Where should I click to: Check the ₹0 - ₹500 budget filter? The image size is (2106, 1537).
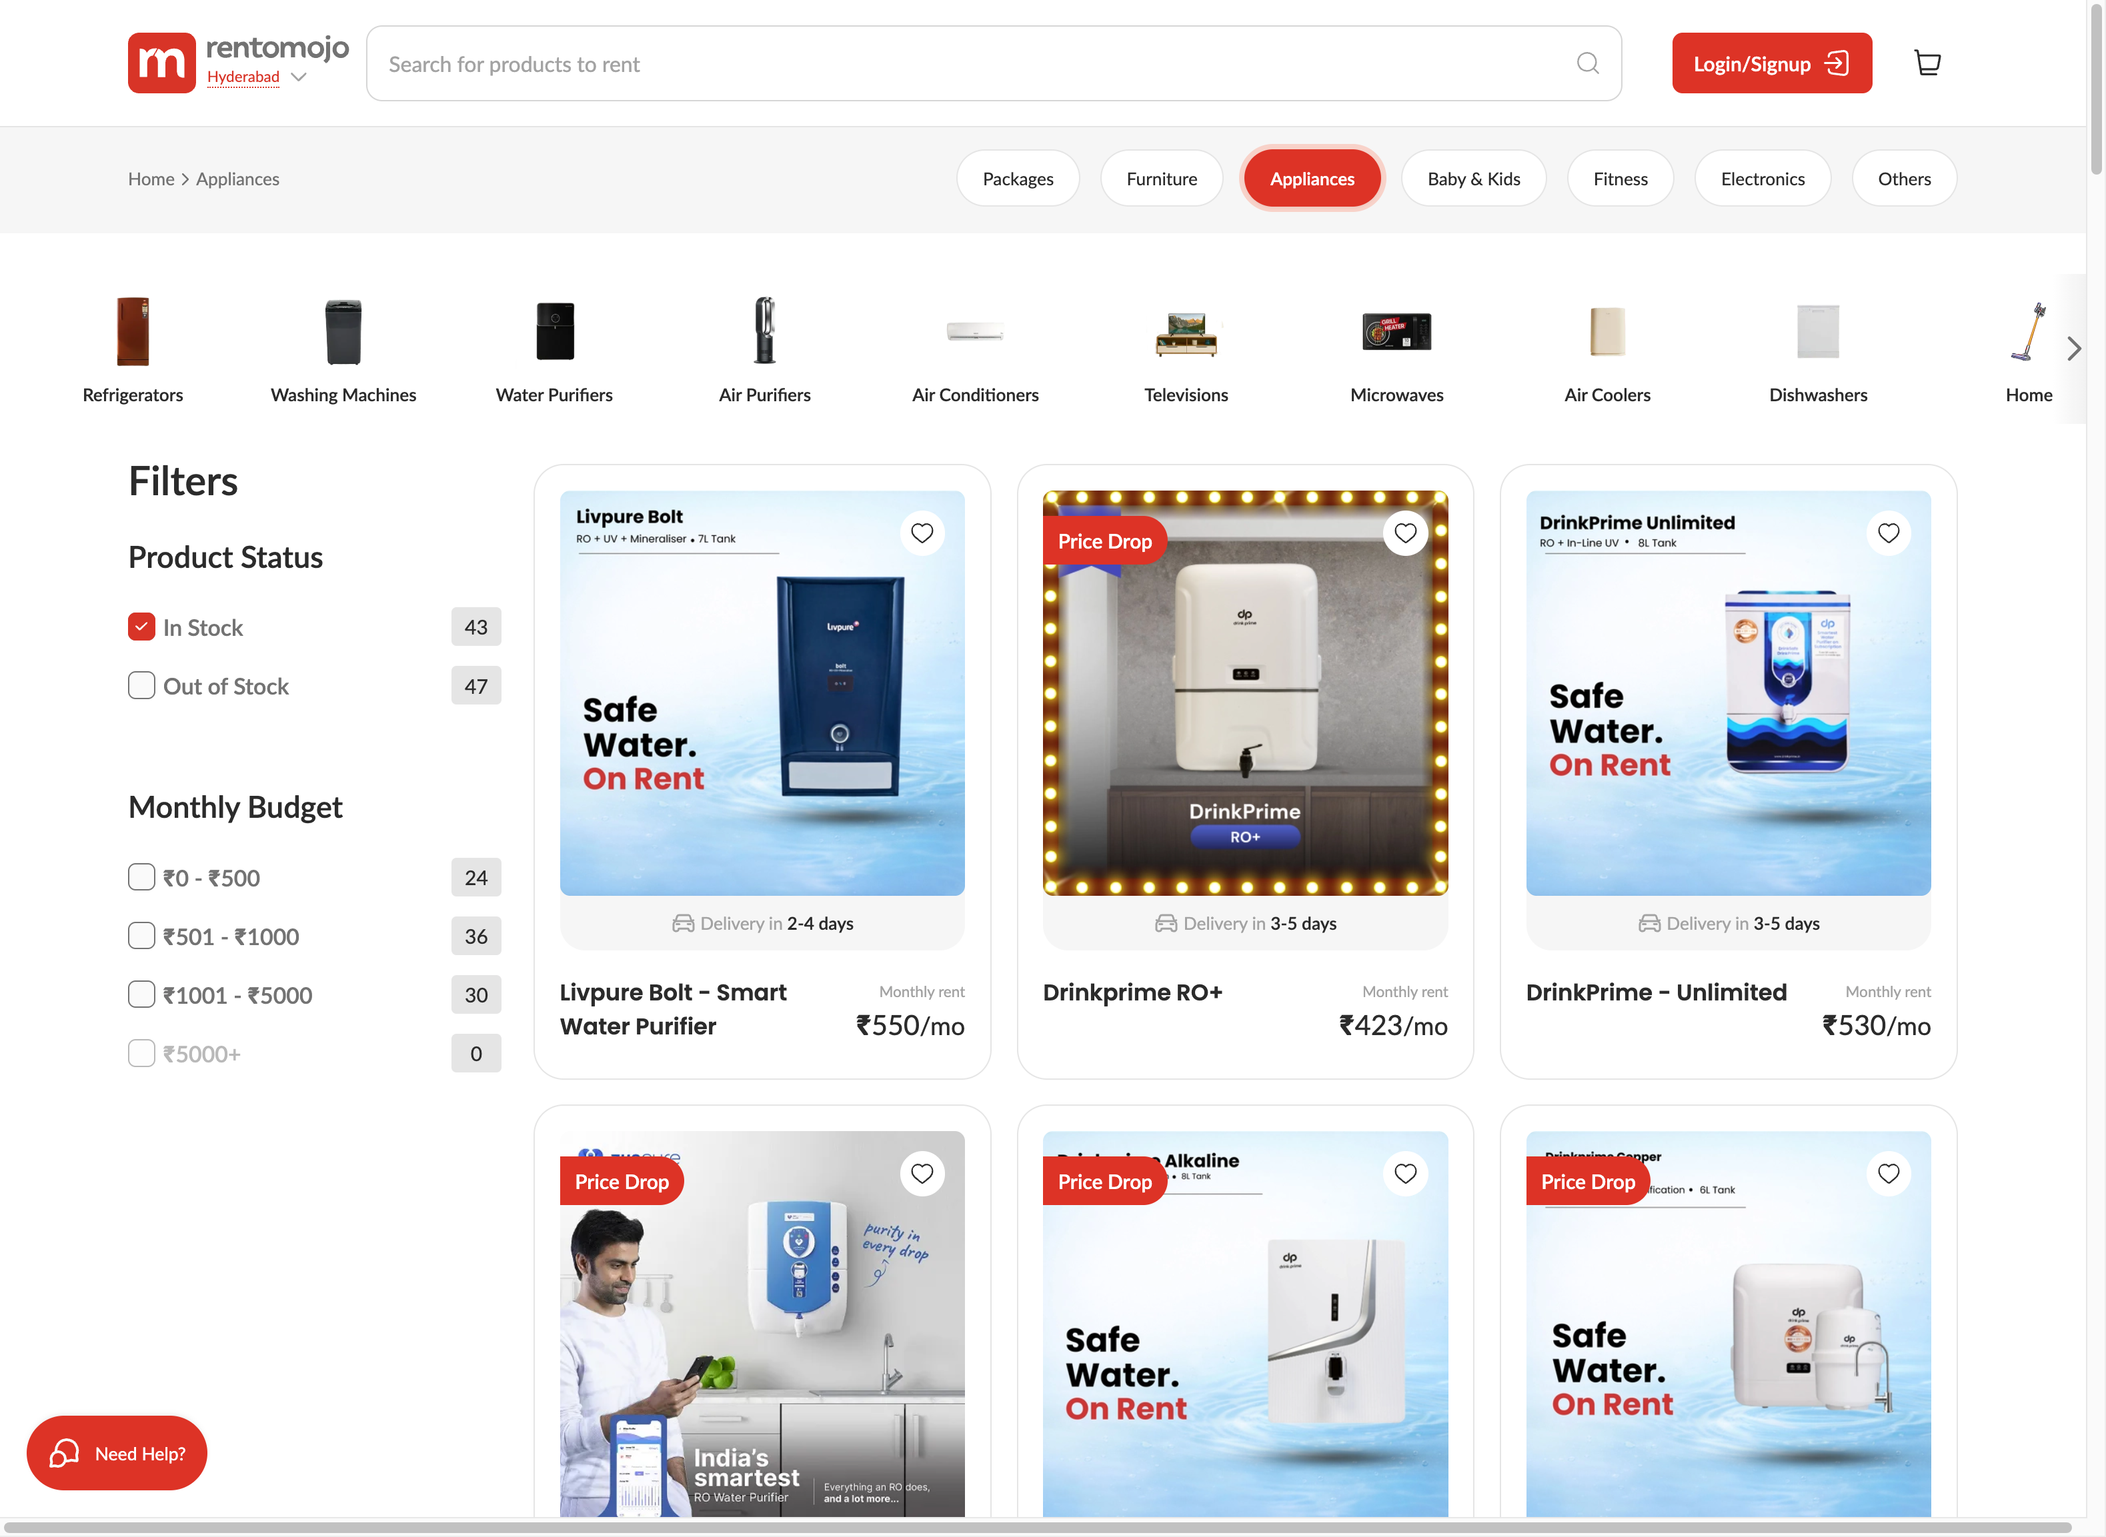pyautogui.click(x=141, y=877)
